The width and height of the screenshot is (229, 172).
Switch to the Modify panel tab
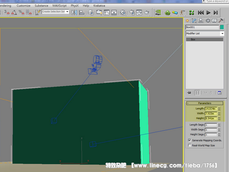coord(194,21)
